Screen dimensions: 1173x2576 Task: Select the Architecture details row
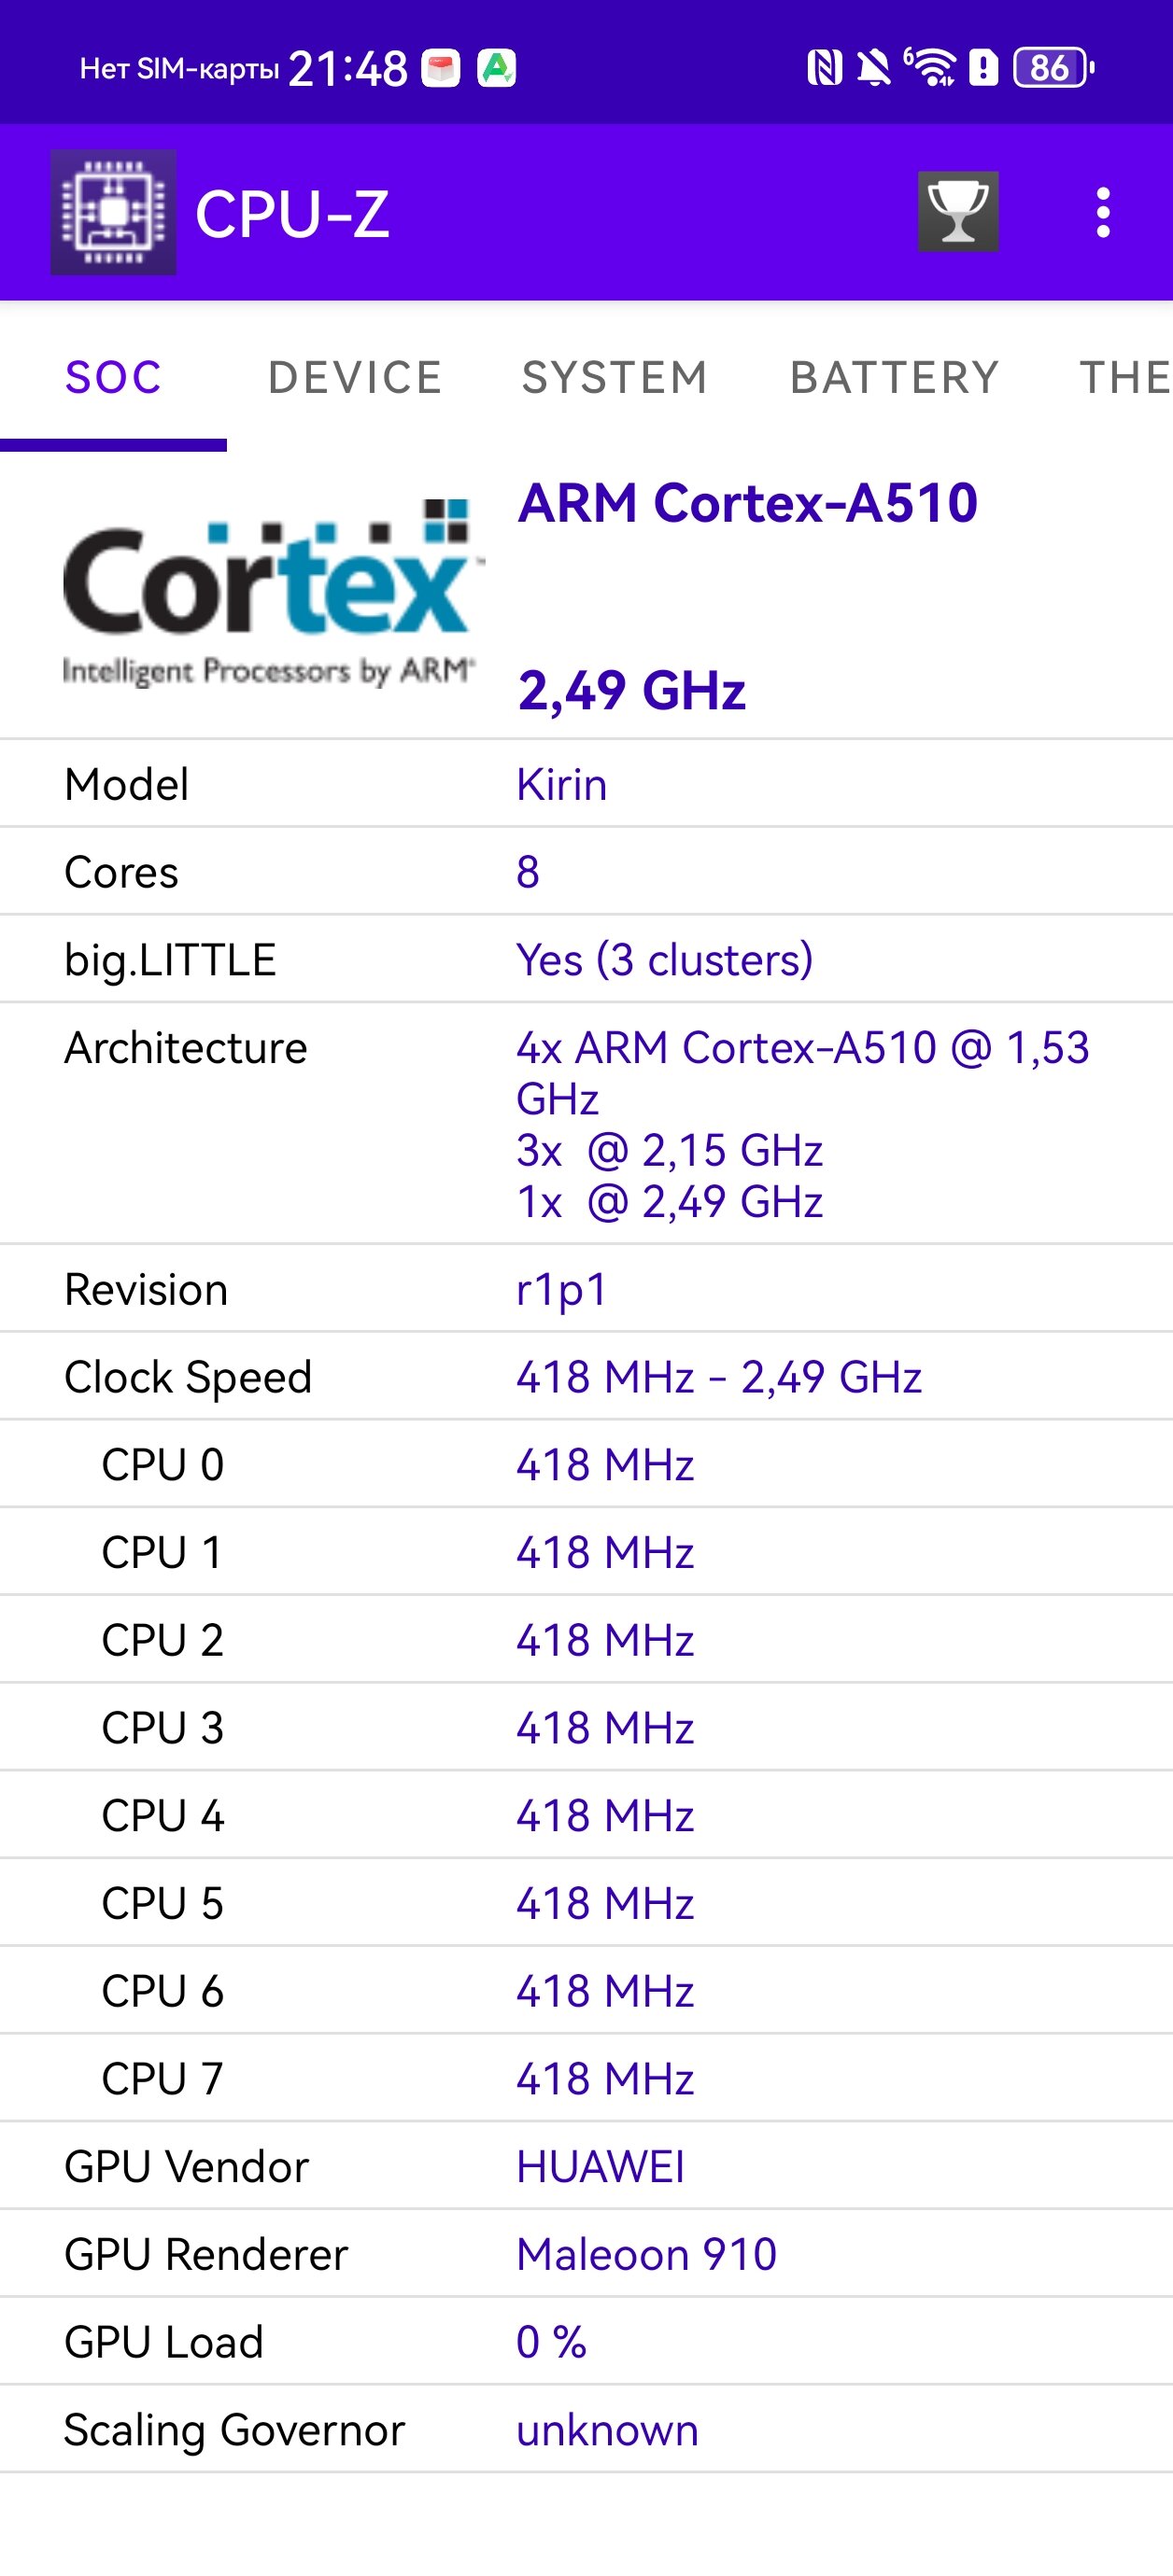[586, 1123]
